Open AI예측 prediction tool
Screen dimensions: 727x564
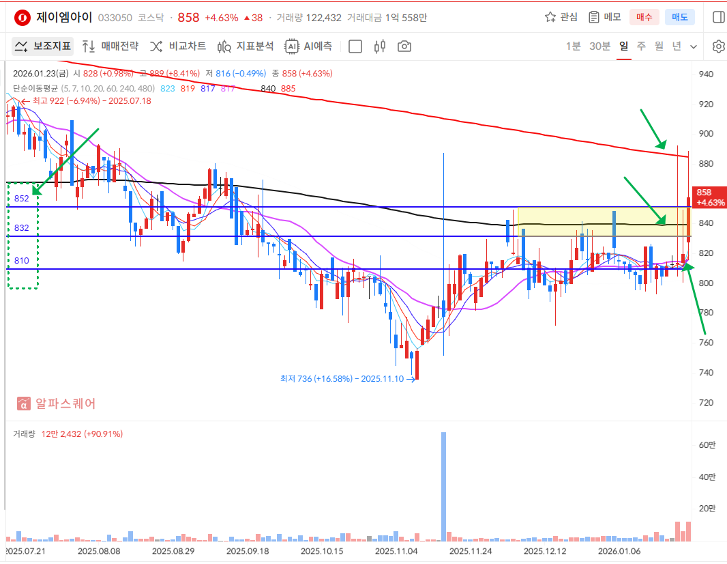point(309,46)
